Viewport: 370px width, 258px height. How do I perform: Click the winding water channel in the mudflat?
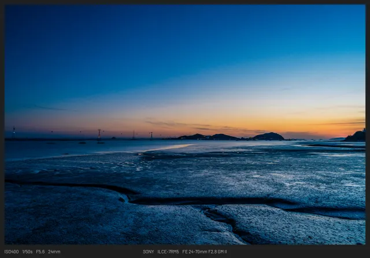pyautogui.click(x=173, y=200)
